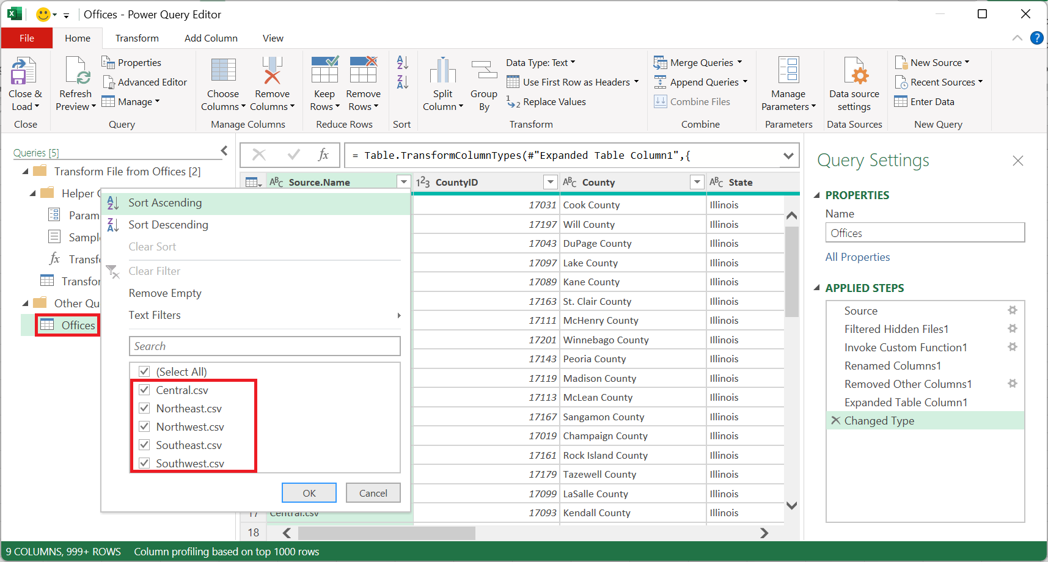Click Replace Values

tap(546, 101)
